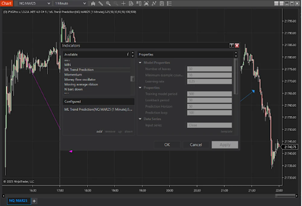Collapse the Data Series section

[140, 119]
